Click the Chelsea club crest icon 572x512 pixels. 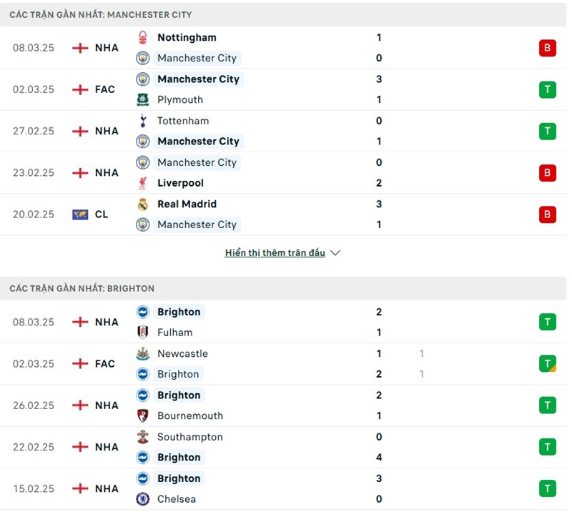(x=143, y=499)
